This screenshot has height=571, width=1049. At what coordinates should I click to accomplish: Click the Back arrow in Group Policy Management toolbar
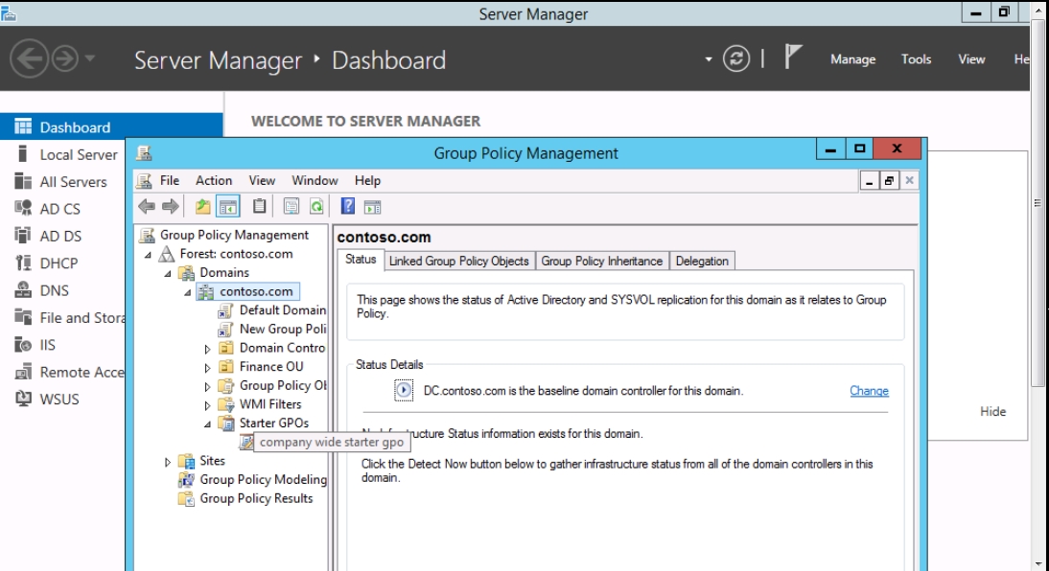(147, 207)
